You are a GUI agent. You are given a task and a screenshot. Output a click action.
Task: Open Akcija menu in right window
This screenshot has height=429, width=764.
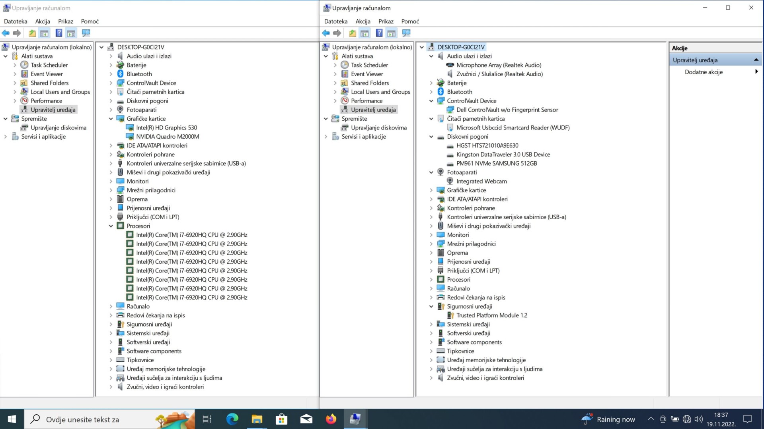pyautogui.click(x=363, y=21)
